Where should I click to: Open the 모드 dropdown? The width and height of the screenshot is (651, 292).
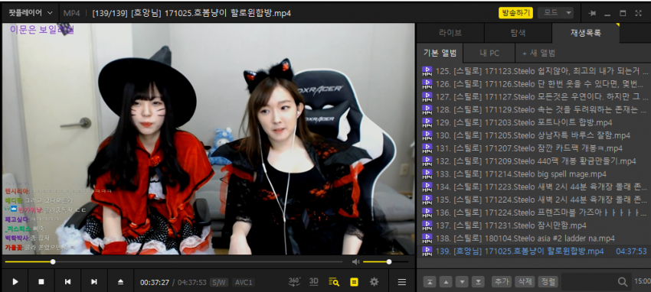coord(555,13)
